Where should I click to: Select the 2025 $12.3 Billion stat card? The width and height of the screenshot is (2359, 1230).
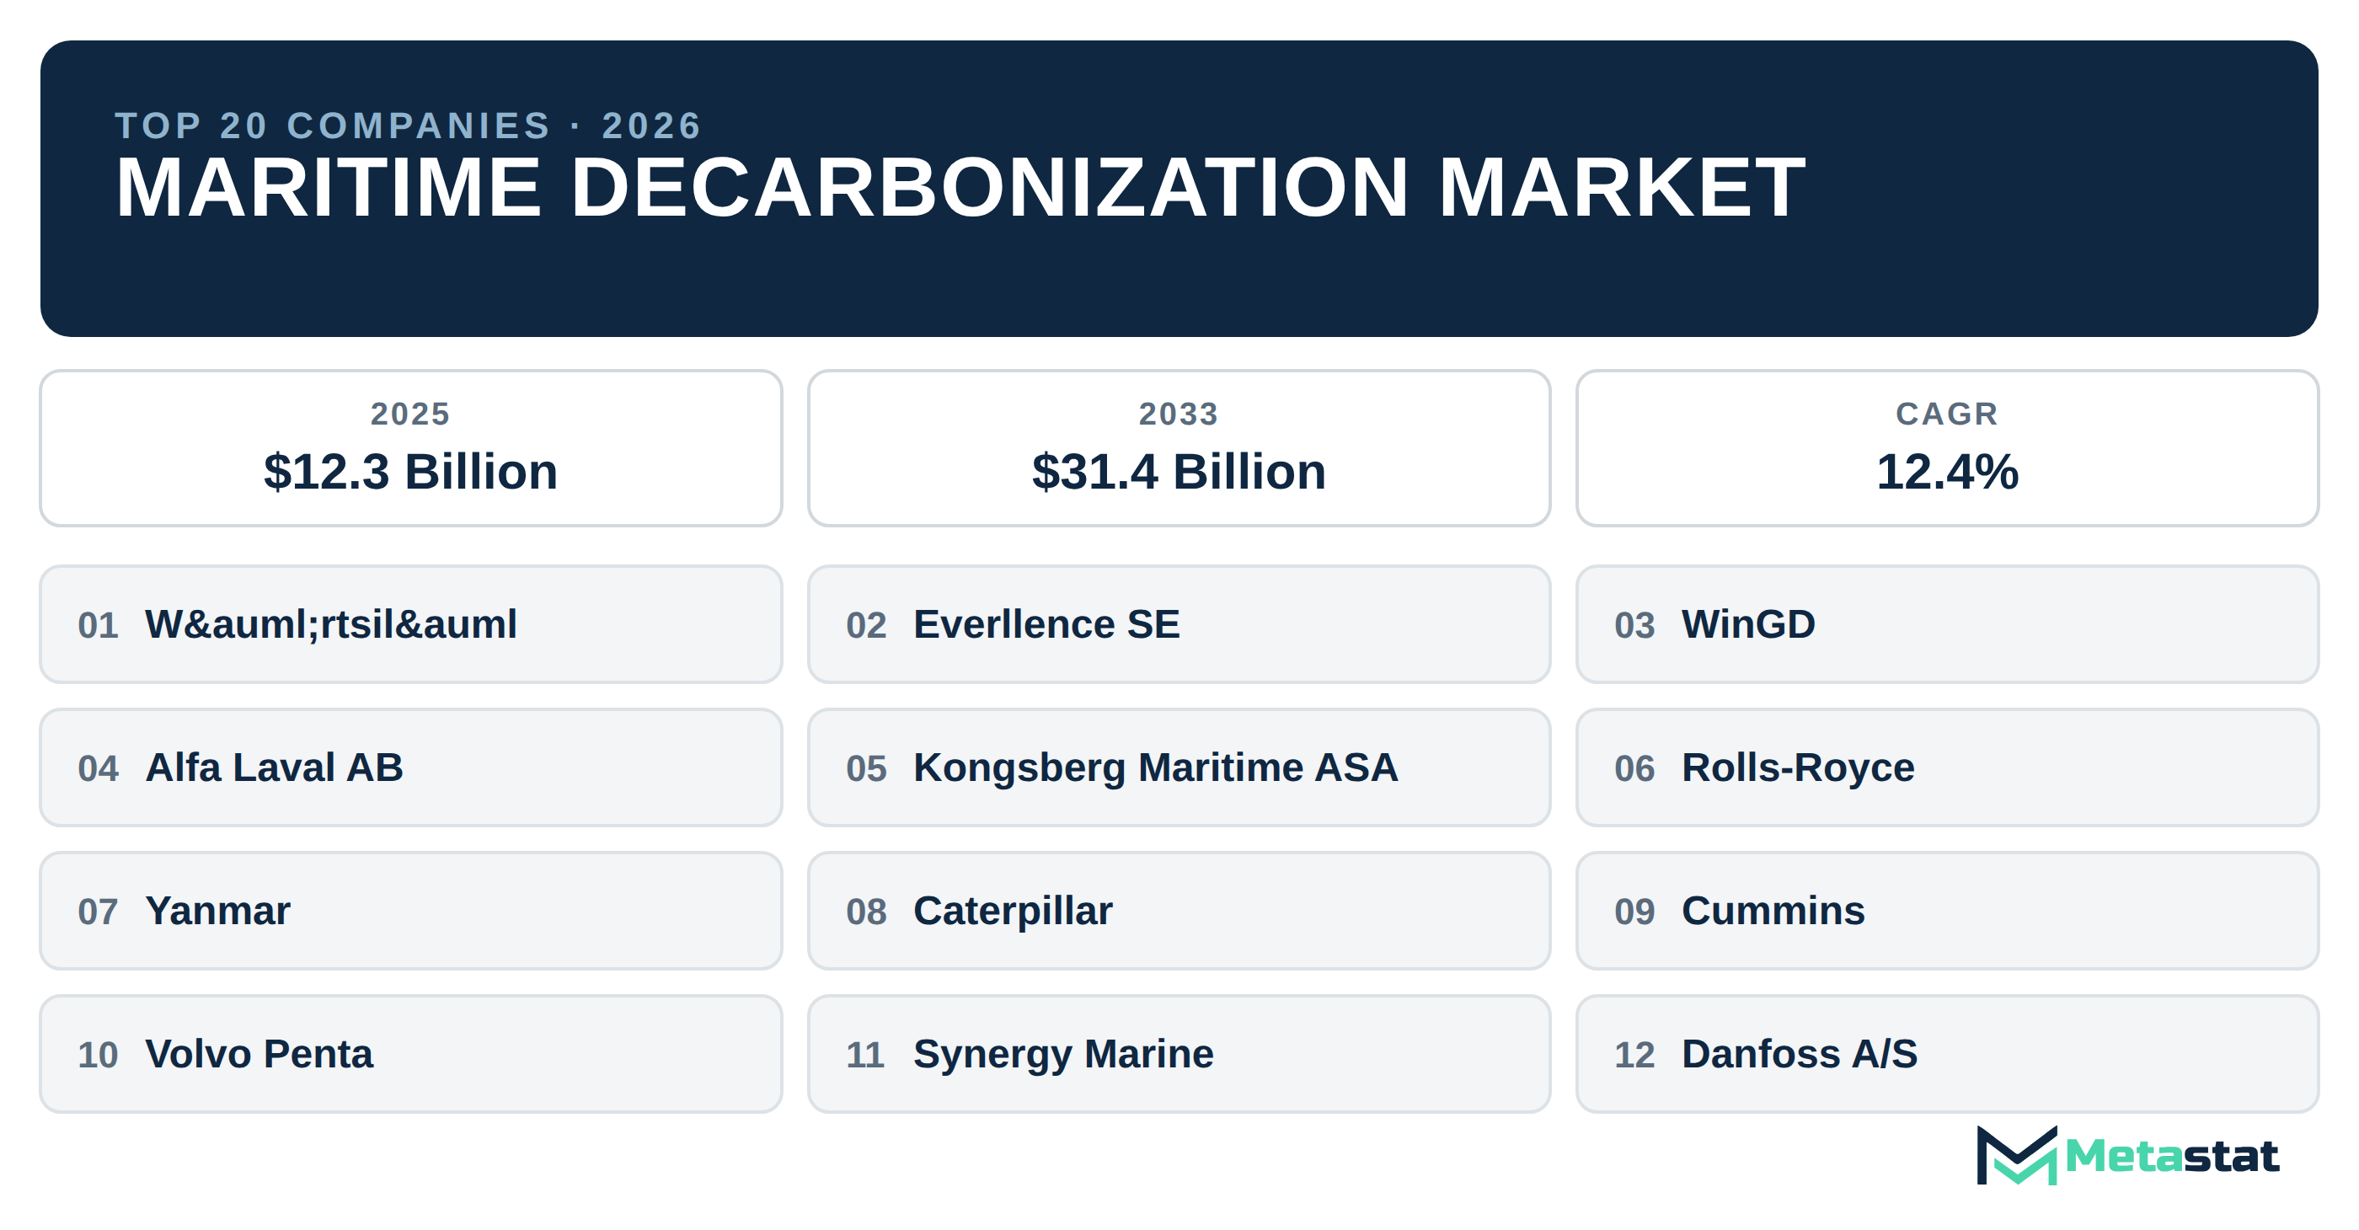coord(410,448)
